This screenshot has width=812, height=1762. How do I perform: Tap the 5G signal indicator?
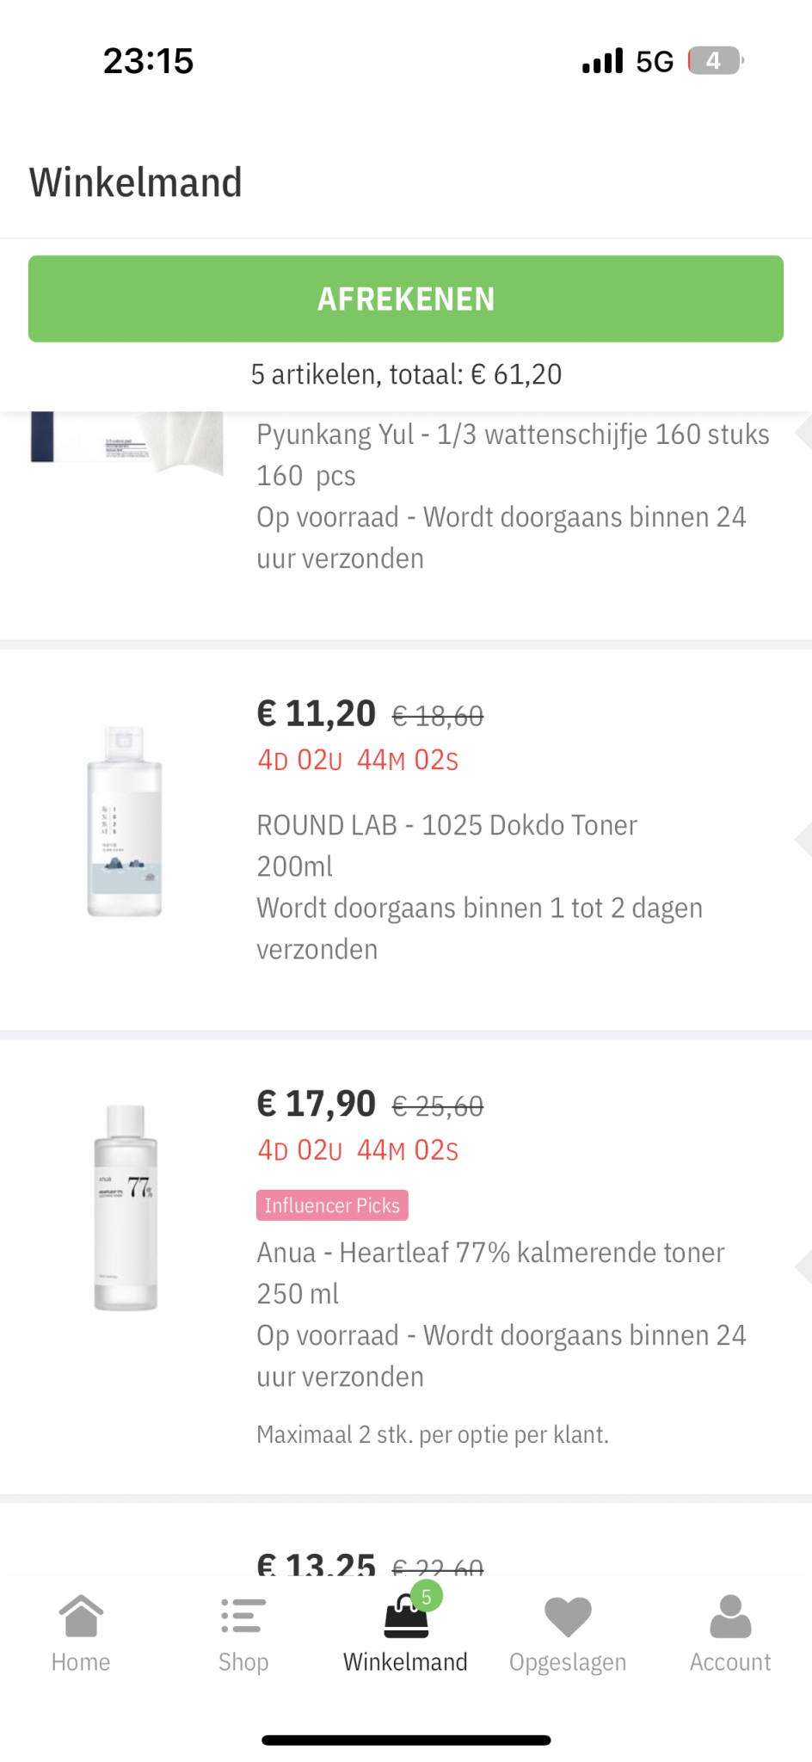pyautogui.click(x=654, y=62)
